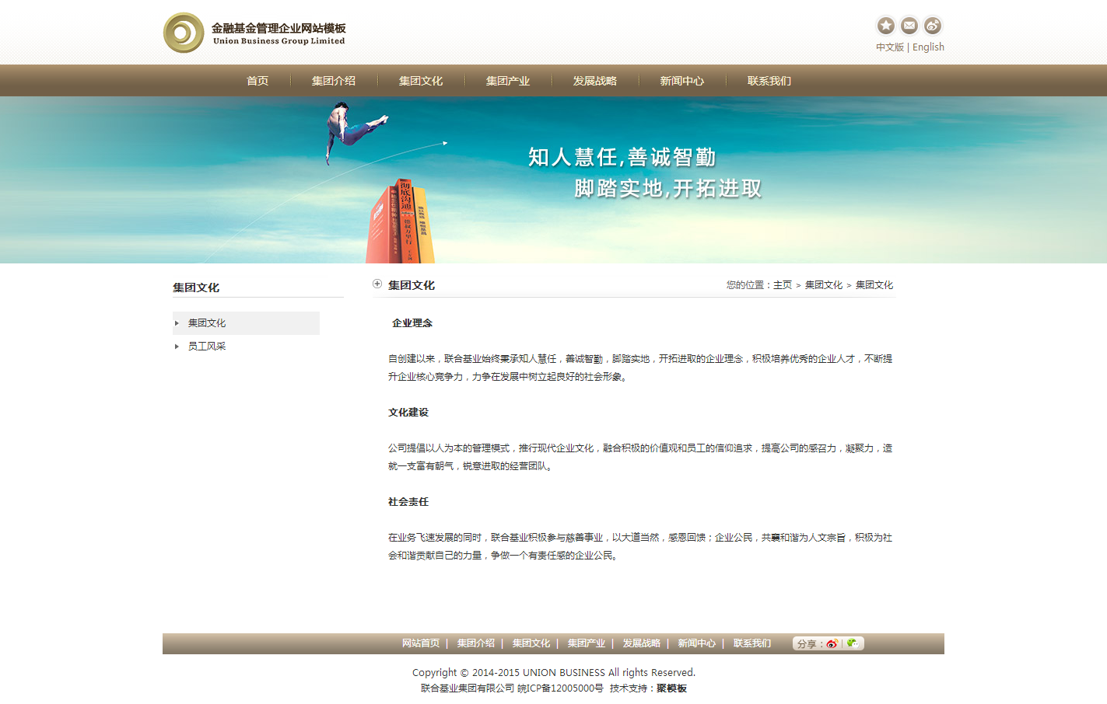Open 新闻中心 from the navigation bar

point(682,81)
